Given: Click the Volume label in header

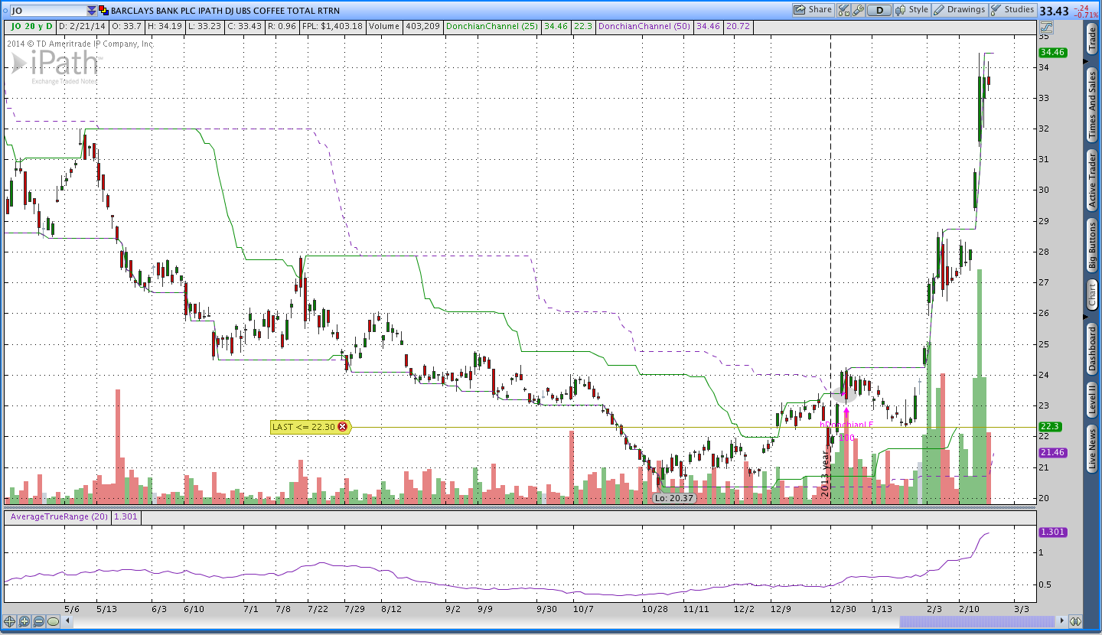Looking at the screenshot, I should (384, 26).
